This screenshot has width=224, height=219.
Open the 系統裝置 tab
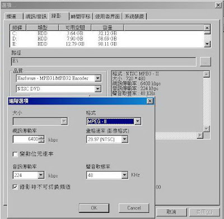click(134, 16)
